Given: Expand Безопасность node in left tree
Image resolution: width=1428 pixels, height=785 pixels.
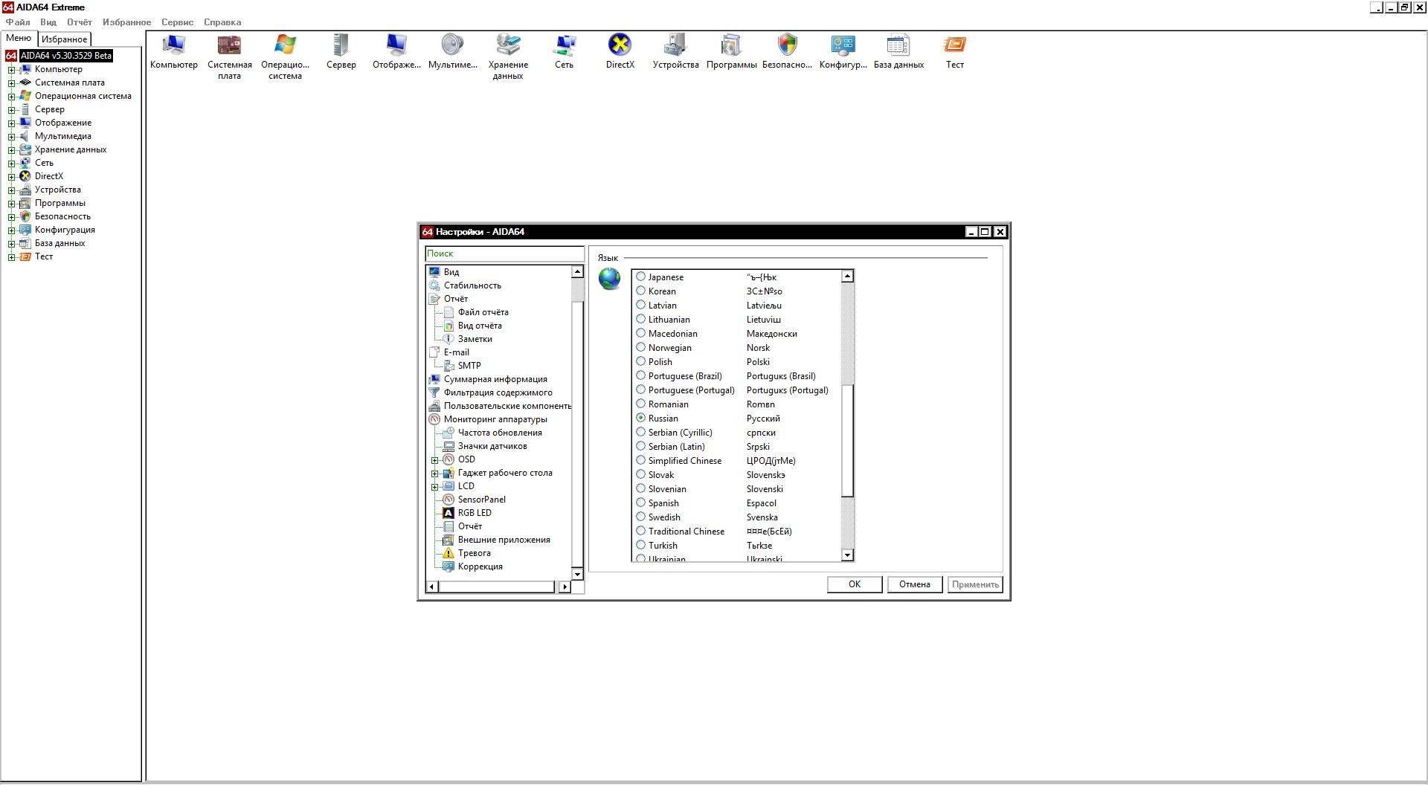Looking at the screenshot, I should tap(11, 217).
